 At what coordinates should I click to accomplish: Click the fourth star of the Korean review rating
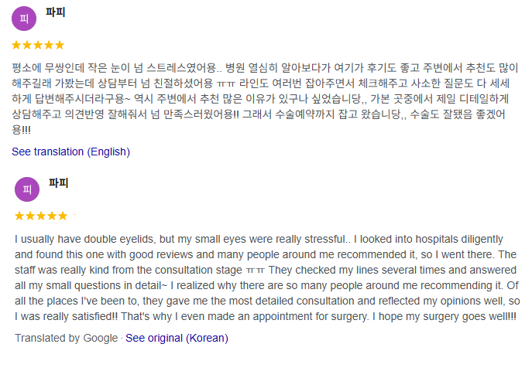(x=49, y=46)
